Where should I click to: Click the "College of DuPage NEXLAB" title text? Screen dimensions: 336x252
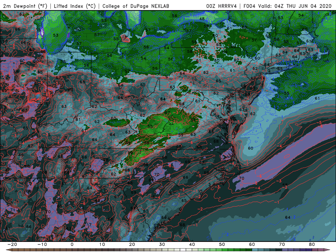[136, 6]
